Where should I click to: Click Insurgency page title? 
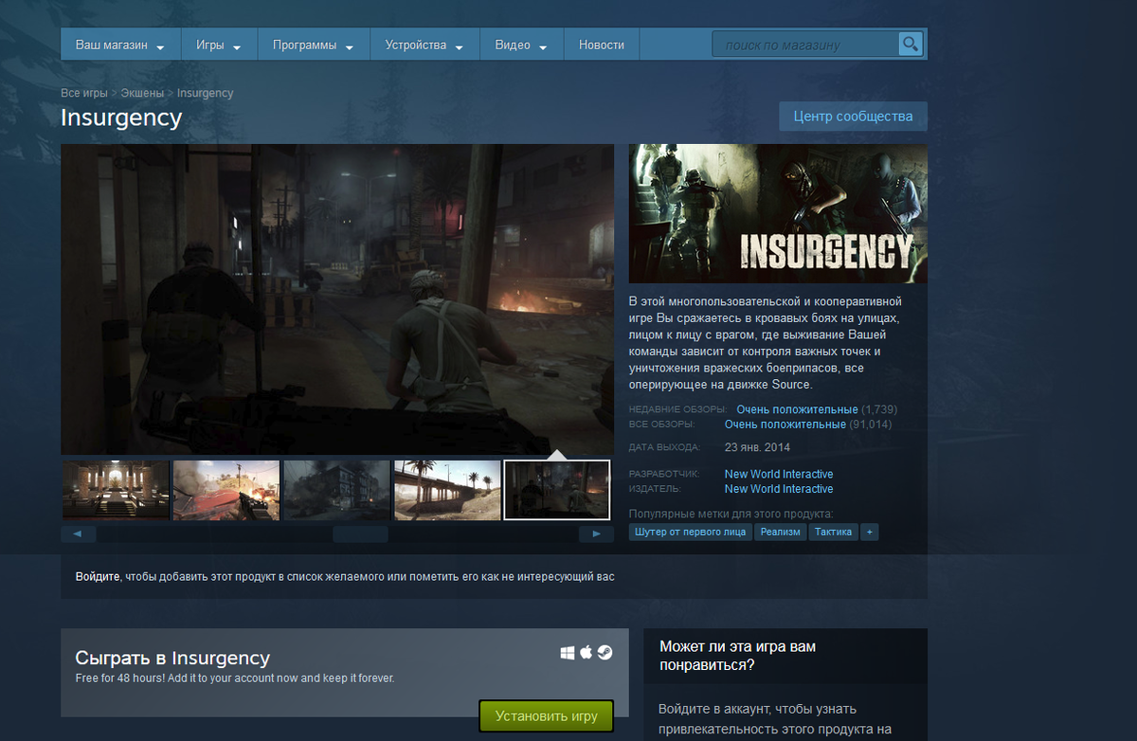tap(121, 117)
